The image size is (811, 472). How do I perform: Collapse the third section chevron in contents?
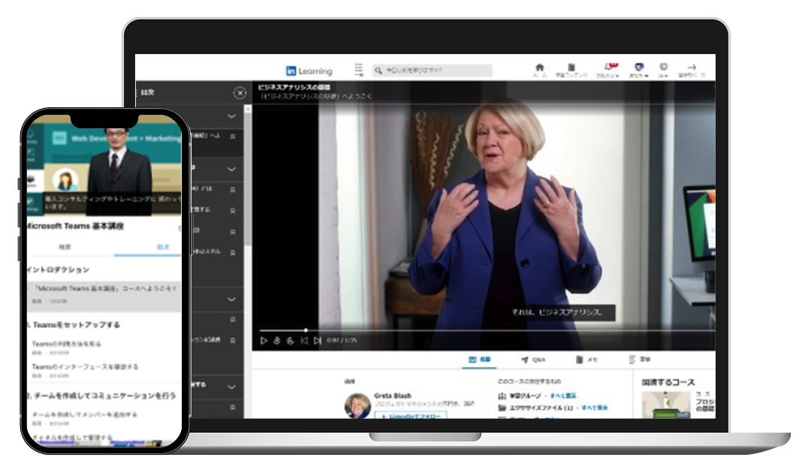tap(231, 299)
